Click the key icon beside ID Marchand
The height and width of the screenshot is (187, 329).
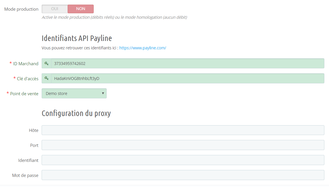coord(47,63)
